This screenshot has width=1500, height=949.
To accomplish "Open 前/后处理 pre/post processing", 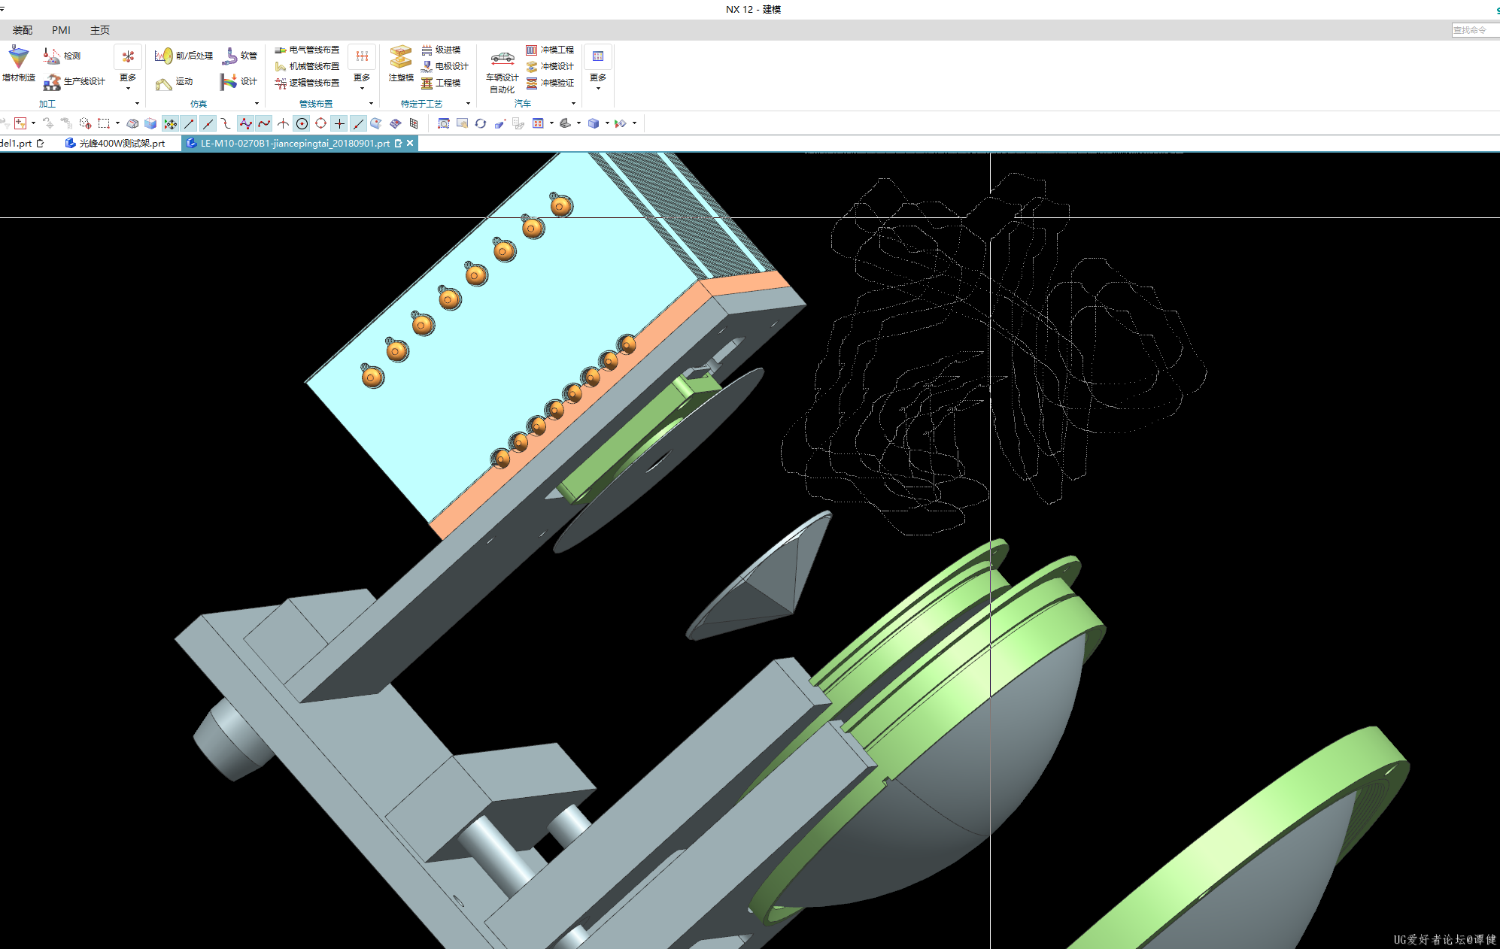I will click(x=184, y=56).
